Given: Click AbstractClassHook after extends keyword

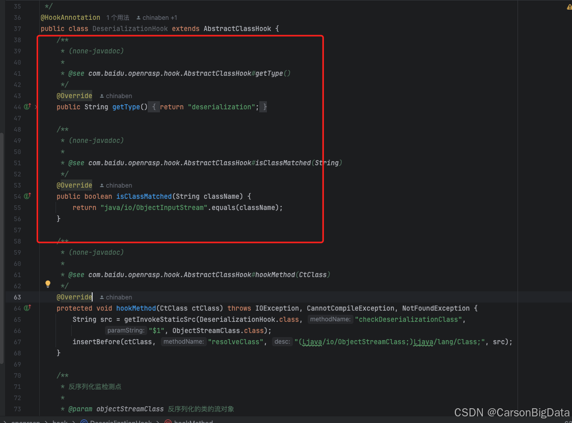Looking at the screenshot, I should [x=237, y=29].
